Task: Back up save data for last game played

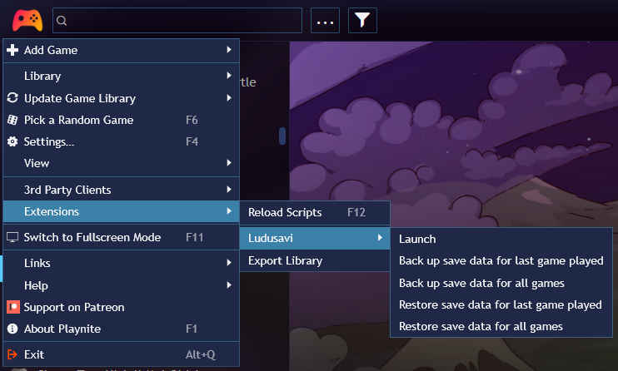Action: [x=501, y=260]
